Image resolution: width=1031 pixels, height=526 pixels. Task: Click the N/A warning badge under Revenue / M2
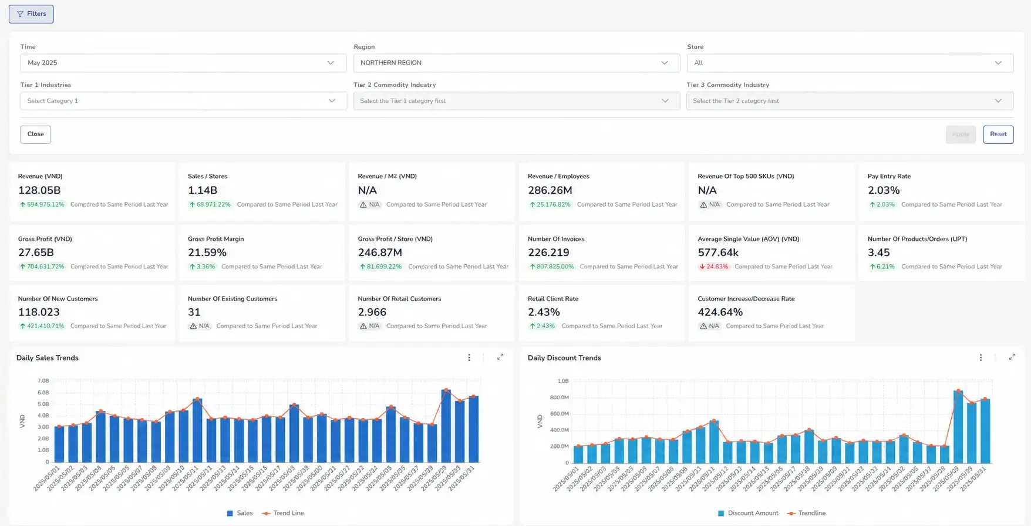coord(370,205)
